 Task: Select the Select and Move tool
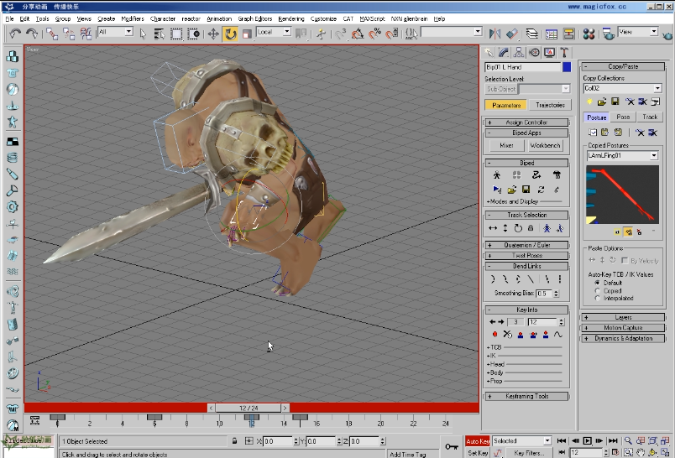click(213, 34)
